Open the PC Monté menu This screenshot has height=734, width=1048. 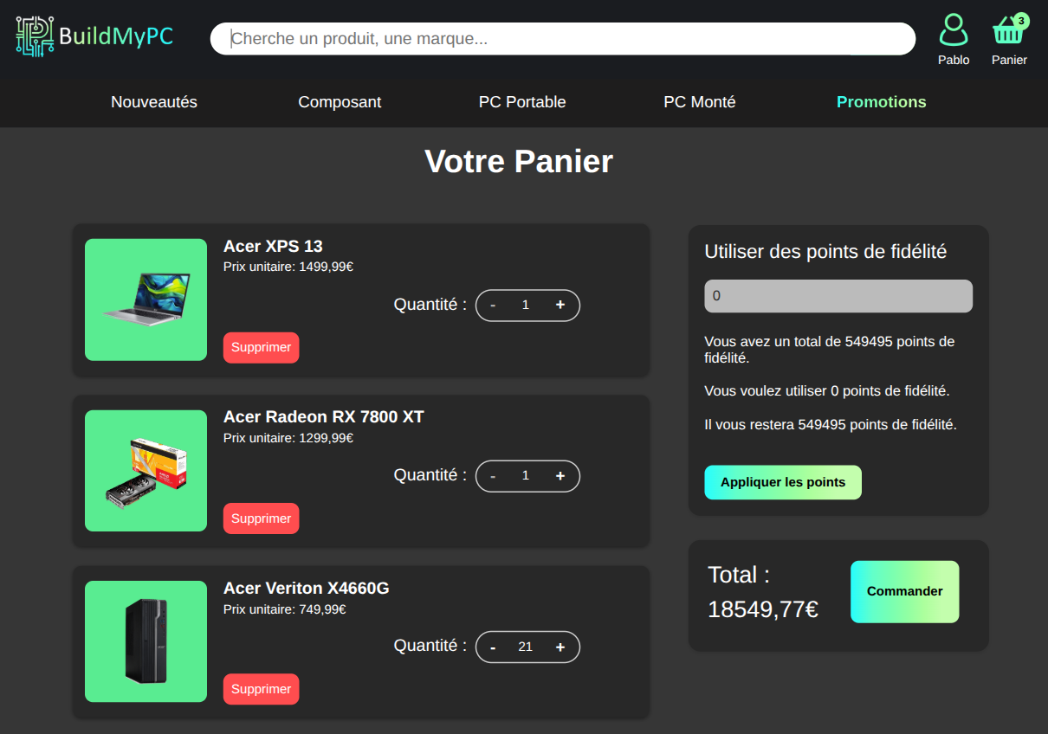[x=700, y=102]
